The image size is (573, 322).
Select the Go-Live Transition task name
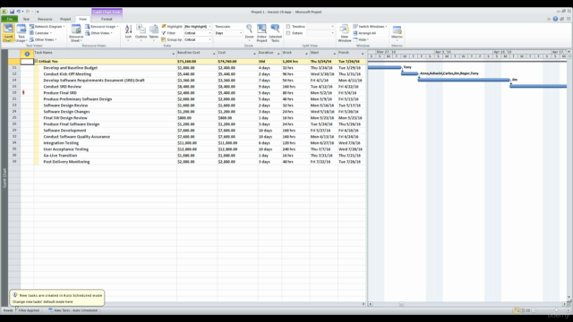click(60, 156)
